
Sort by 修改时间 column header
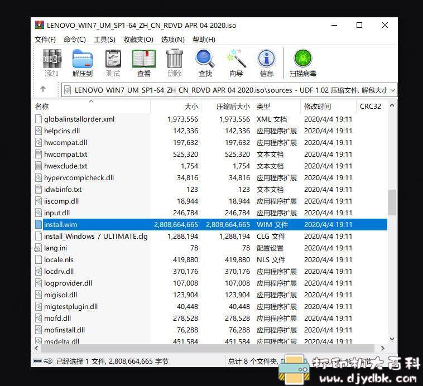[x=328, y=107]
